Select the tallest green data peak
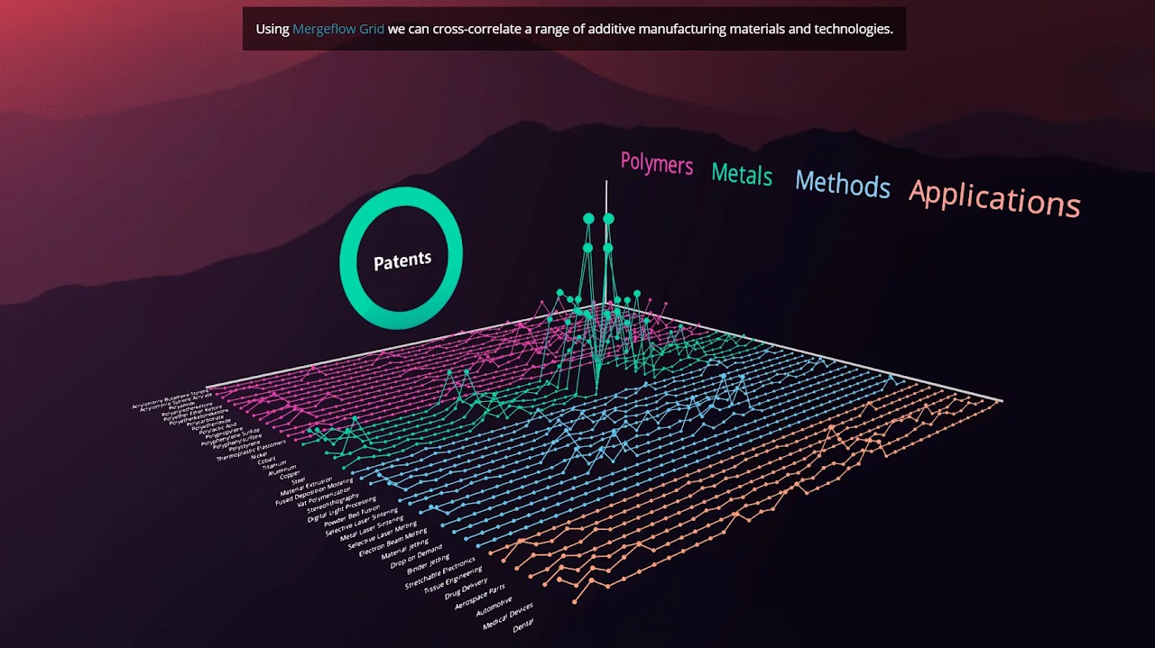1155x648 pixels. pyautogui.click(x=588, y=219)
